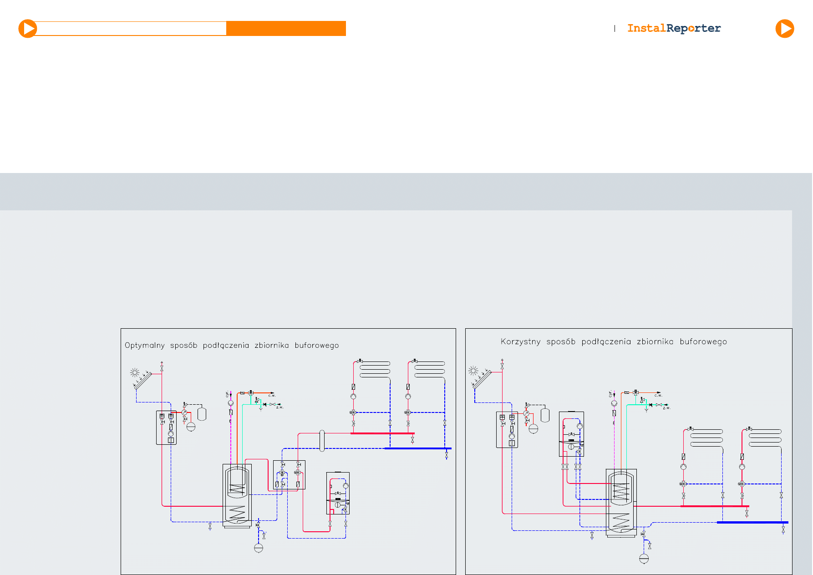This screenshot has width=813, height=575.
Task: Click the orange next-page arrow at top right
Action: (785, 29)
